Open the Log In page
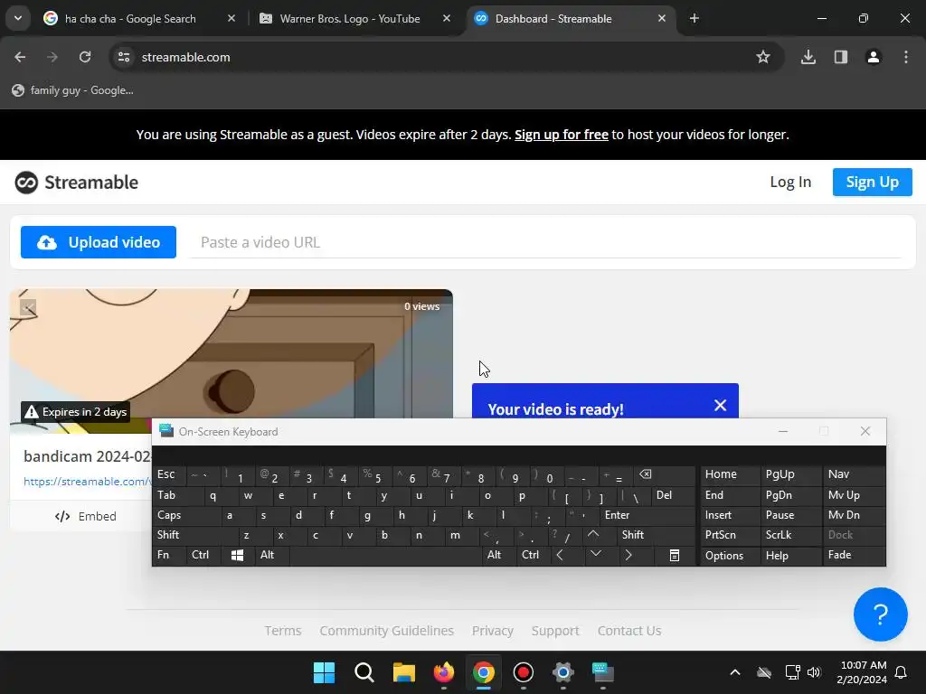The image size is (926, 694). (x=790, y=182)
